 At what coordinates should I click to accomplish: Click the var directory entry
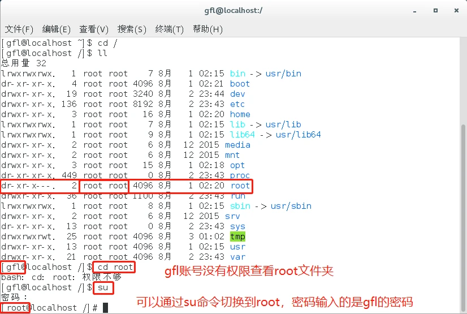coord(237,257)
